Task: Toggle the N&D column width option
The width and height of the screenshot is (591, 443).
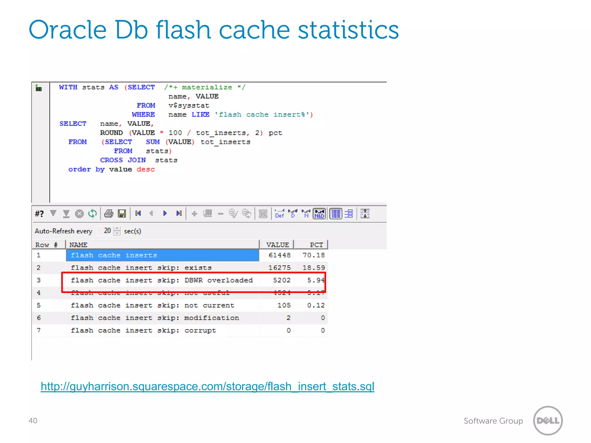Action: click(x=319, y=214)
